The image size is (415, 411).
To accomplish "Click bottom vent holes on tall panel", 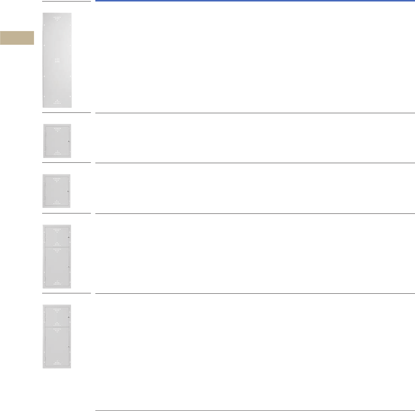I will (x=57, y=102).
